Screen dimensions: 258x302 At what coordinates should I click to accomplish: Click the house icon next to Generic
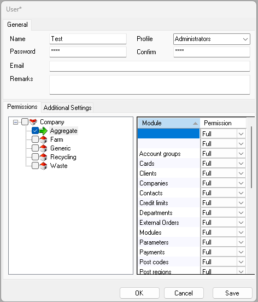point(44,148)
